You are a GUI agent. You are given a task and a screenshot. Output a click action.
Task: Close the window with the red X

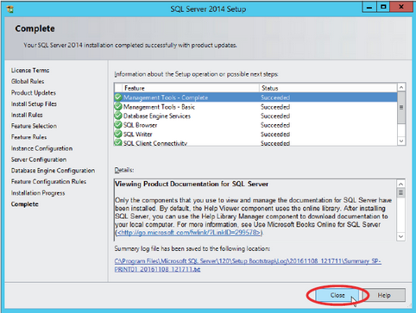coord(401,7)
